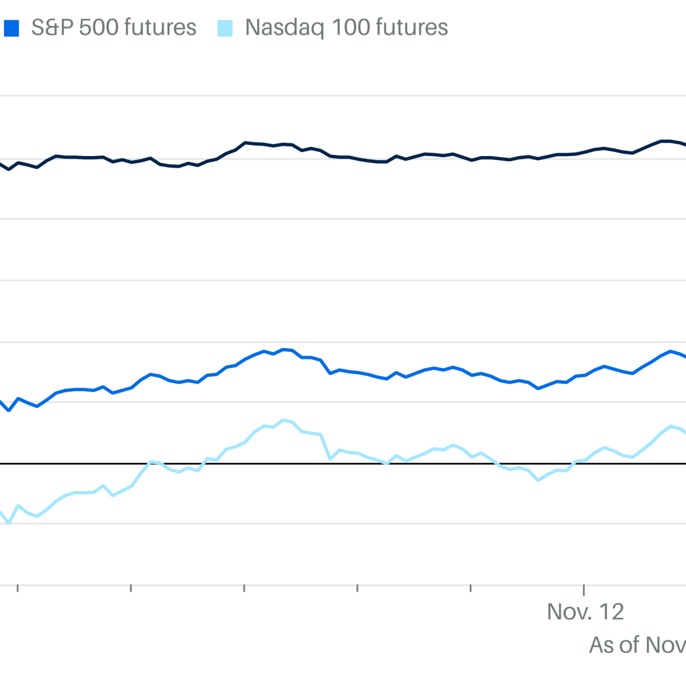Click the S&P 500 line's dip just before Nov. 12
The width and height of the screenshot is (686, 686).
pyautogui.click(x=538, y=389)
